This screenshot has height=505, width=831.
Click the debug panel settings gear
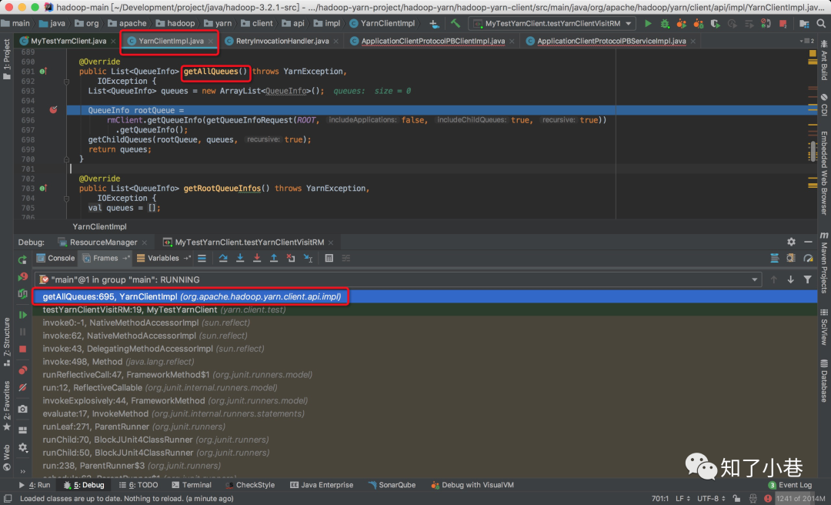point(791,242)
